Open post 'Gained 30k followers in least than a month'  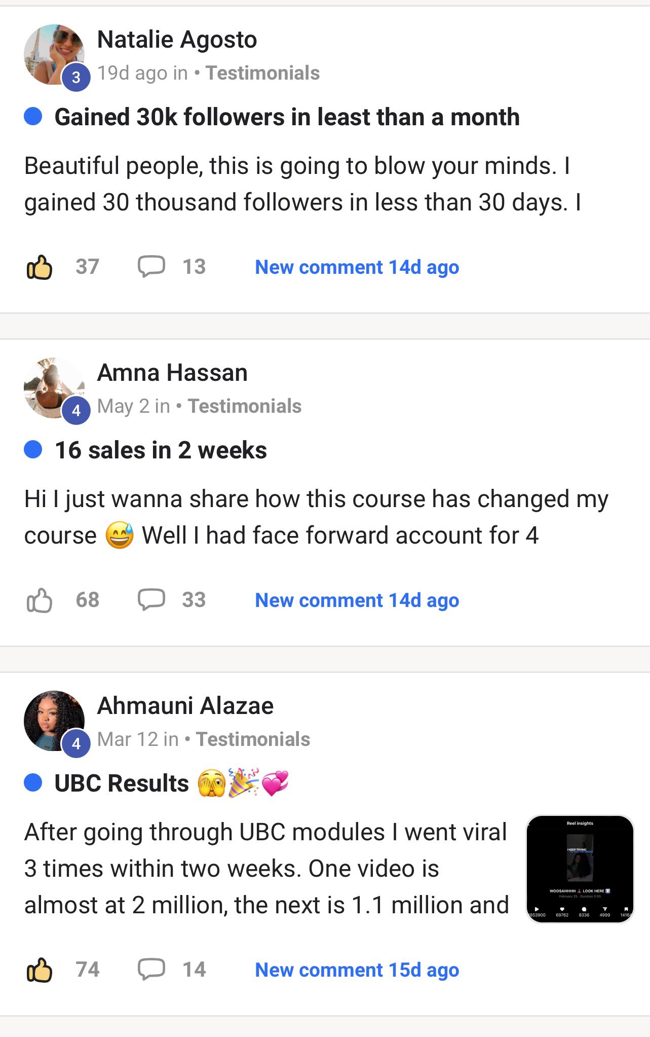point(287,117)
